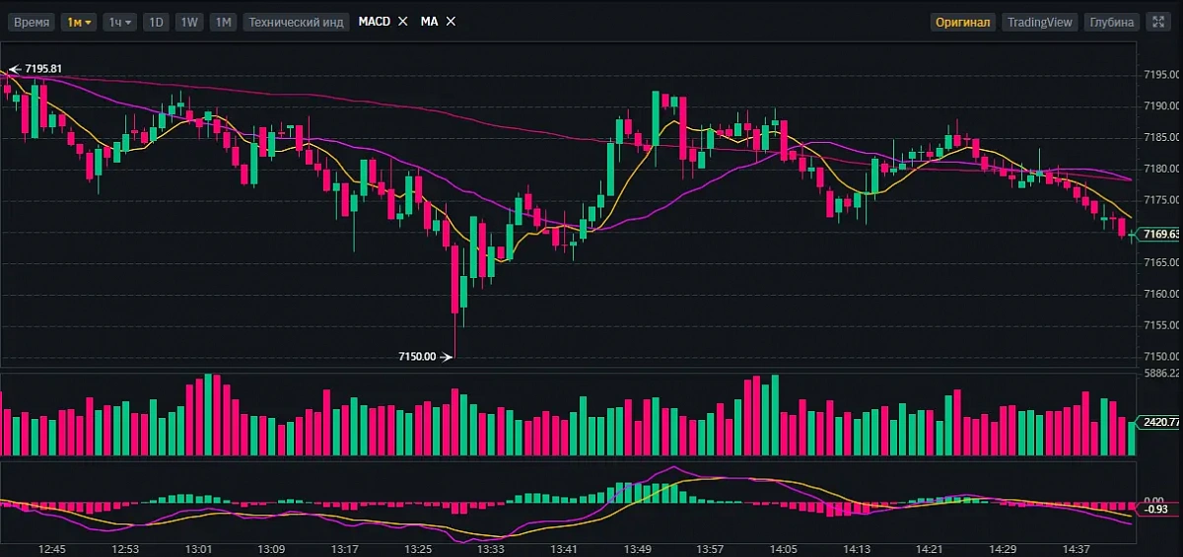Select the 1M monthly timeframe
Image resolution: width=1183 pixels, height=557 pixels.
223,22
